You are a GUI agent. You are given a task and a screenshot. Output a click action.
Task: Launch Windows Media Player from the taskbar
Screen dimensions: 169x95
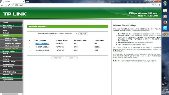point(165,17)
